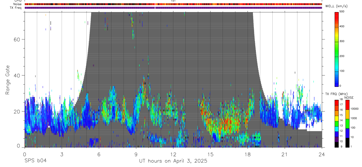362x167 pixels.
Task: Click the 16 label on the TX FRQ legend
Action: pos(341,110)
